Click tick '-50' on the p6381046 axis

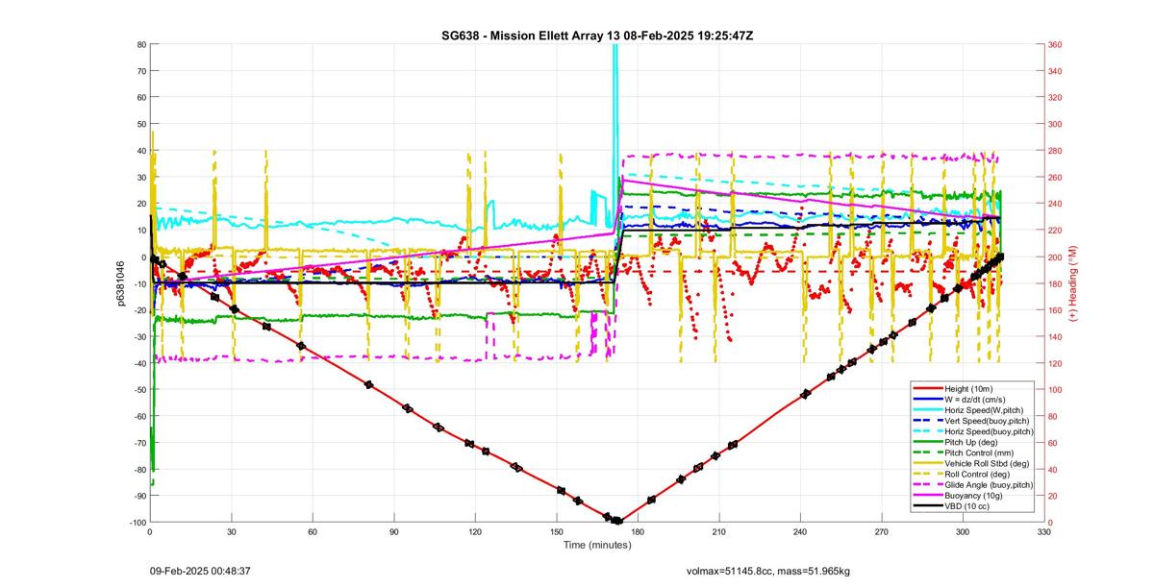[138, 389]
